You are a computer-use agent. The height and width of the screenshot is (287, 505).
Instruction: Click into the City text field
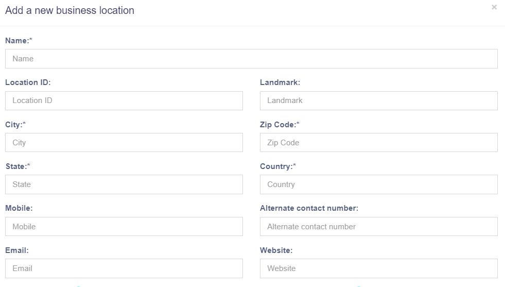pyautogui.click(x=124, y=143)
